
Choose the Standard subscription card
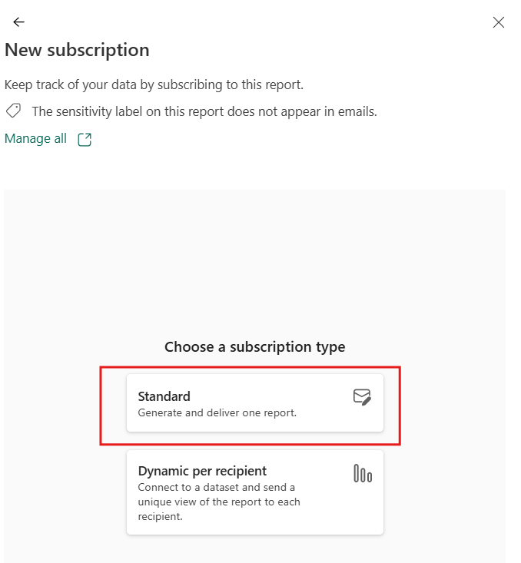(x=254, y=403)
